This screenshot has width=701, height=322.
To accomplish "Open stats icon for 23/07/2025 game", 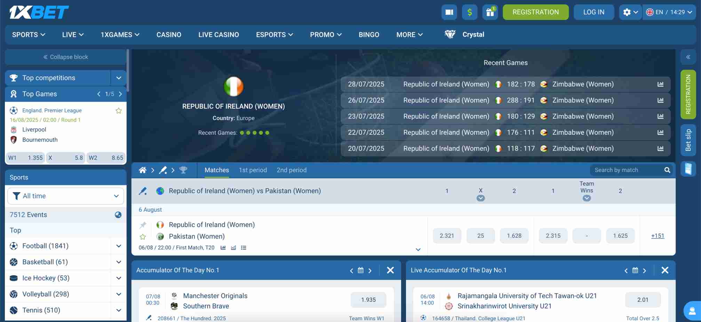I will coord(660,116).
